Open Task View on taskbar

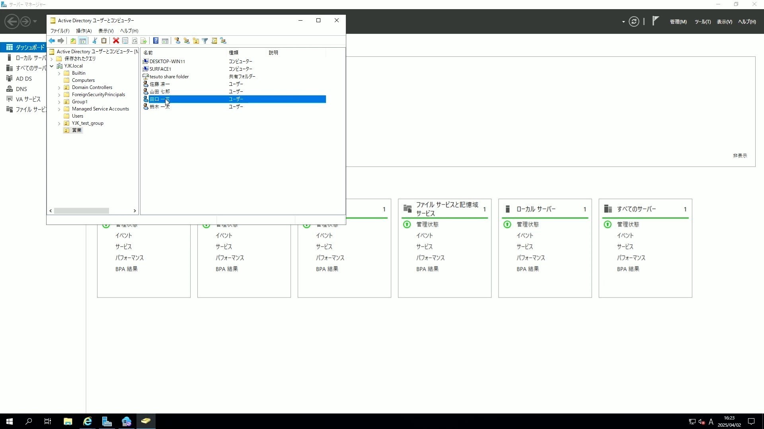tap(48, 421)
